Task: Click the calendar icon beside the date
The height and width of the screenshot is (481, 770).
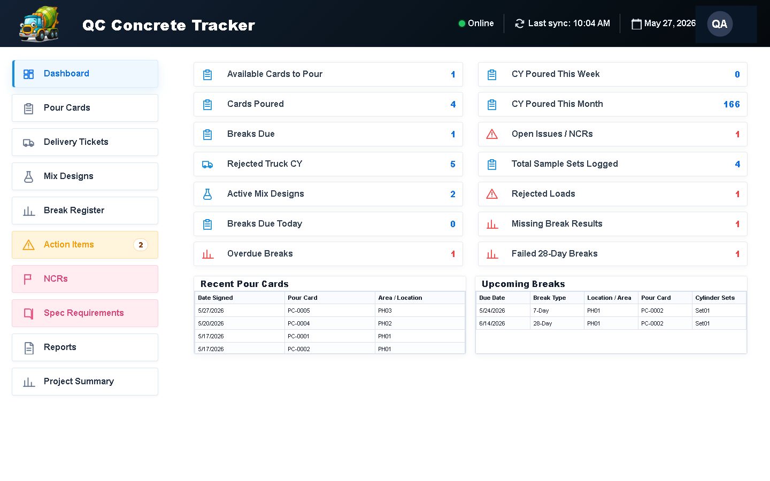Action: 636,24
